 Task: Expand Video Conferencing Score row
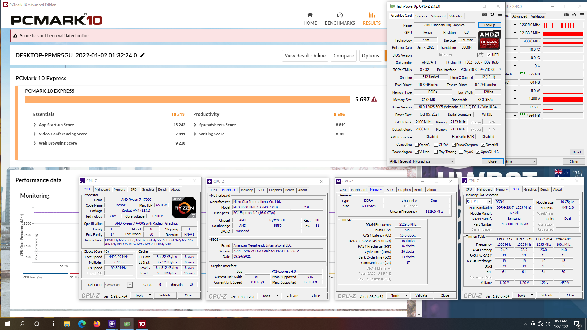click(x=35, y=134)
